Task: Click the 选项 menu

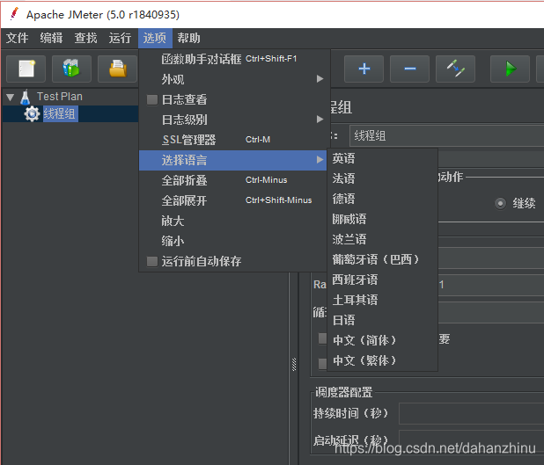Action: point(155,38)
